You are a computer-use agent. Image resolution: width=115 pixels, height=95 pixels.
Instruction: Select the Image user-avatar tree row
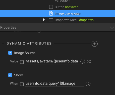(57, 13)
